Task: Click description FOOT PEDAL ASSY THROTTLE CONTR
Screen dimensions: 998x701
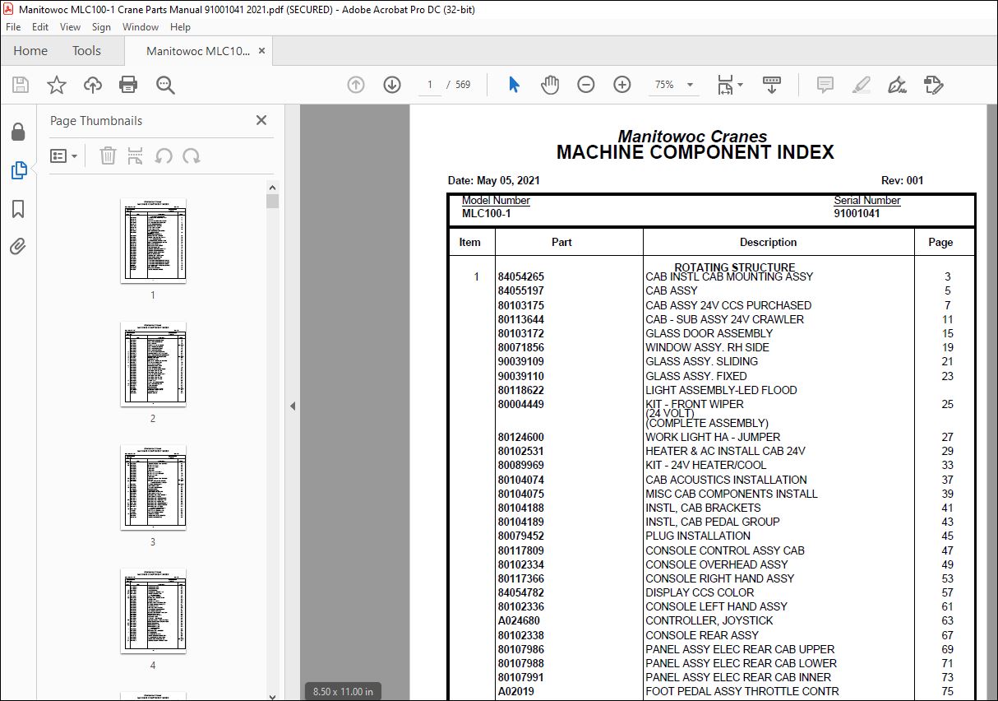Action: (742, 691)
